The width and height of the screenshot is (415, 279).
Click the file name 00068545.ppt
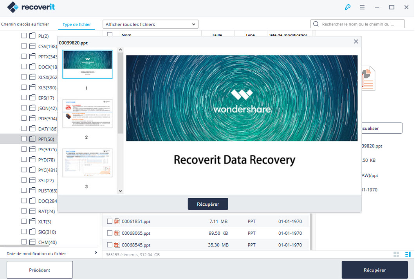click(x=136, y=245)
